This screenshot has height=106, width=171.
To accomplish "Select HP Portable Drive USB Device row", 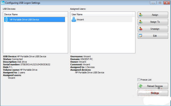I will click(x=34, y=20).
